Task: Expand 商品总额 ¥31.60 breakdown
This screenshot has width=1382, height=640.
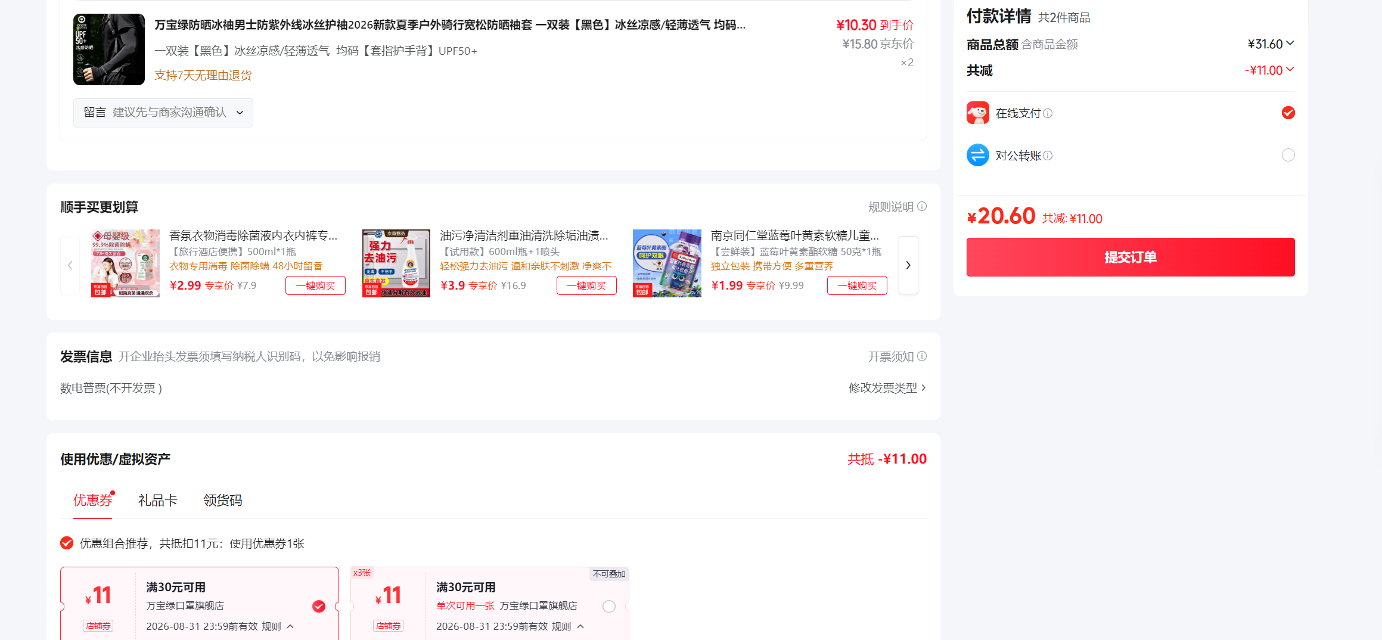Action: [x=1271, y=44]
